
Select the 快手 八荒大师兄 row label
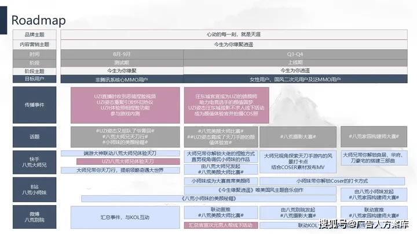click(35, 162)
